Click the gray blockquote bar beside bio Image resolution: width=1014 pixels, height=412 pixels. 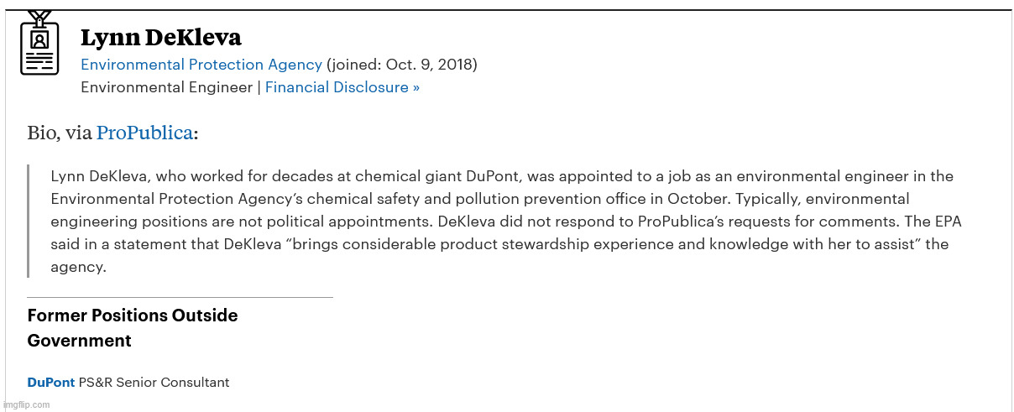tap(29, 221)
